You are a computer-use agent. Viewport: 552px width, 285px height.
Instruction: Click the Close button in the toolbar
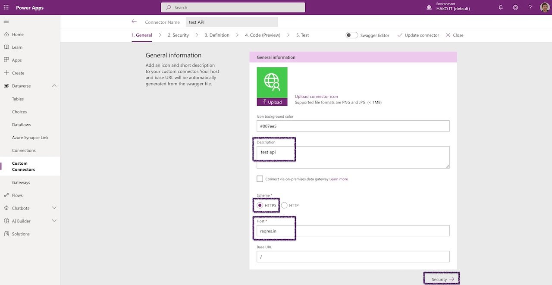(455, 35)
